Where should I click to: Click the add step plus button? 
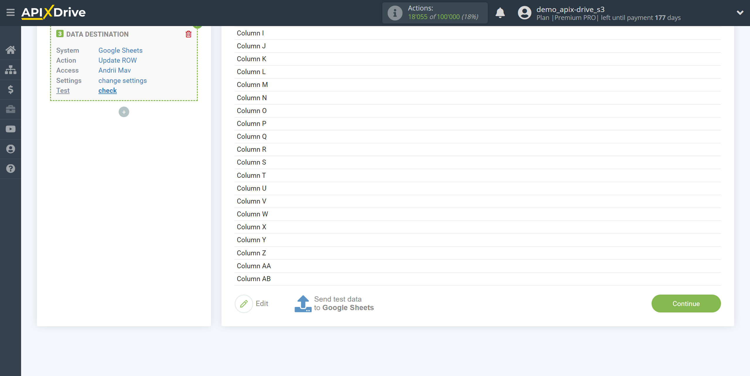123,112
